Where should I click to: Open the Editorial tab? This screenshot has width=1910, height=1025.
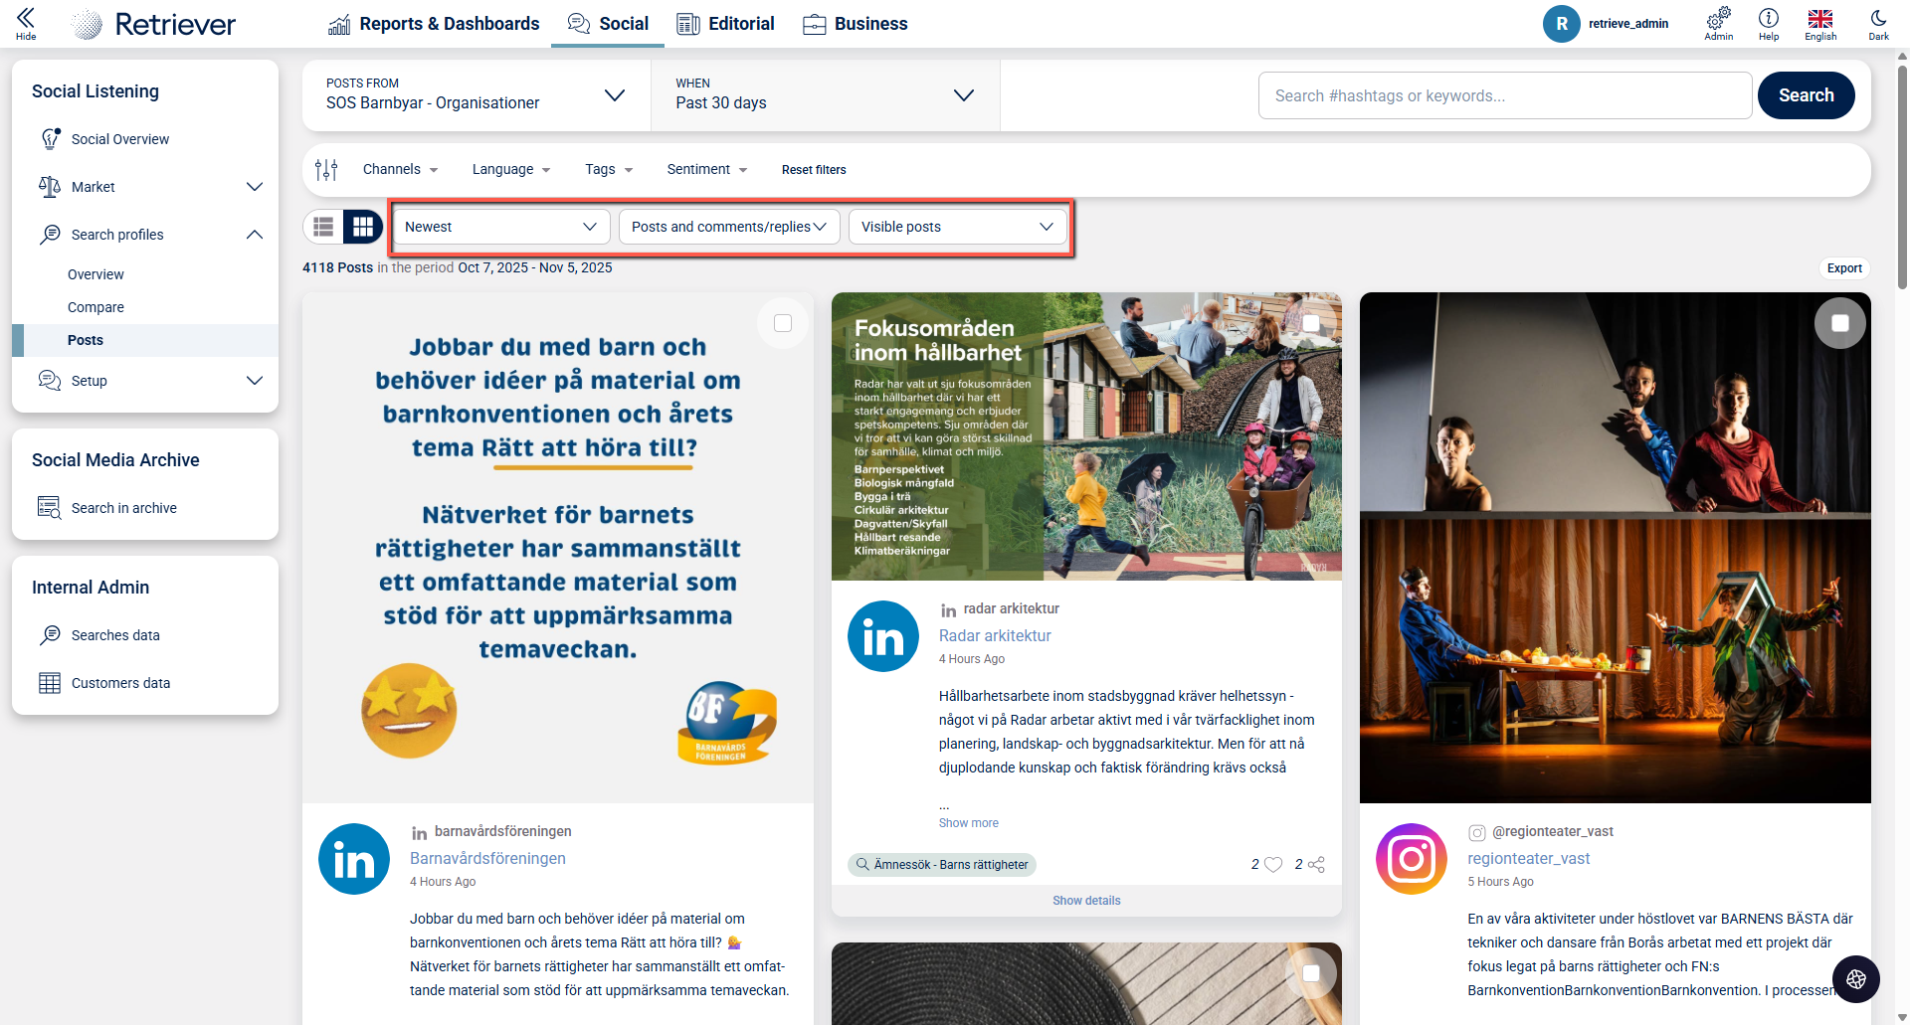click(x=725, y=24)
